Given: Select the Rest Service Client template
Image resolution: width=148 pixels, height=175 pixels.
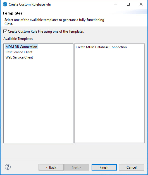Looking at the screenshot, I should coord(19,52).
